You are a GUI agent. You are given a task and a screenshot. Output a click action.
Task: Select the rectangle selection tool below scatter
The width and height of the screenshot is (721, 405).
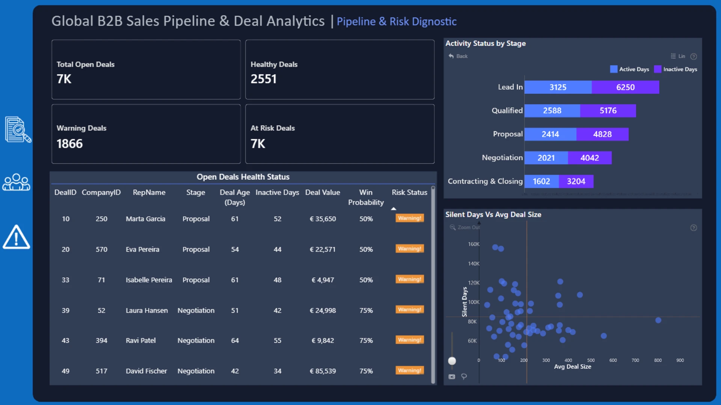[x=452, y=376]
